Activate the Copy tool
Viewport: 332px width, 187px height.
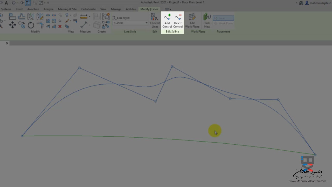tap(22, 25)
